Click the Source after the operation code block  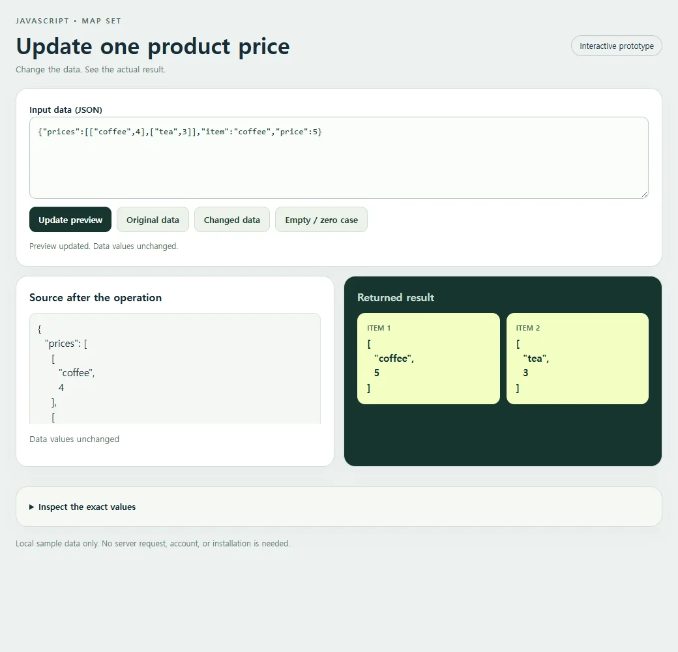[175, 368]
